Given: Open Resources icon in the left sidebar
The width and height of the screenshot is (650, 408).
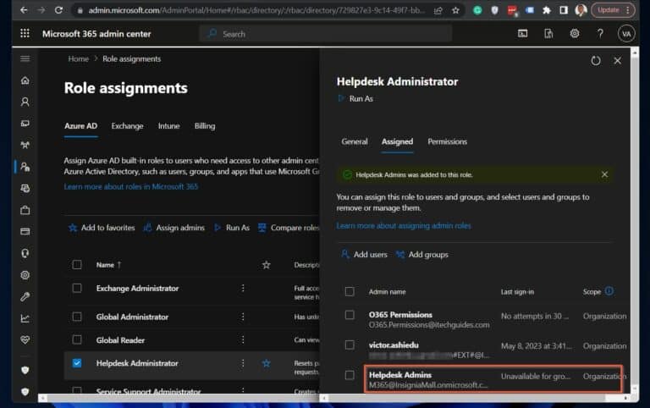Looking at the screenshot, I should click(x=25, y=188).
